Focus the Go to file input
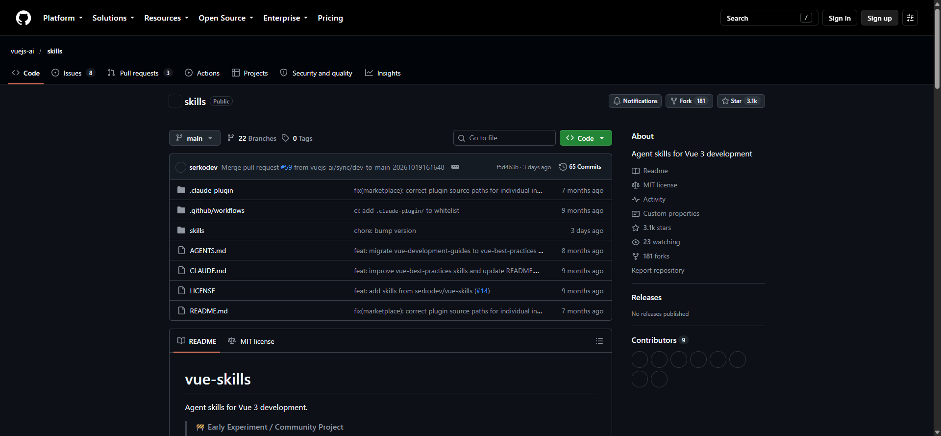The height and width of the screenshot is (436, 941). [x=504, y=138]
